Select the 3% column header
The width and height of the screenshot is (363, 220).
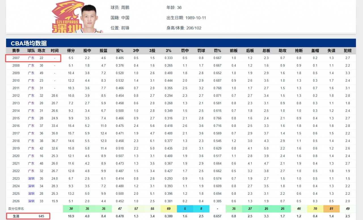pos(168,51)
